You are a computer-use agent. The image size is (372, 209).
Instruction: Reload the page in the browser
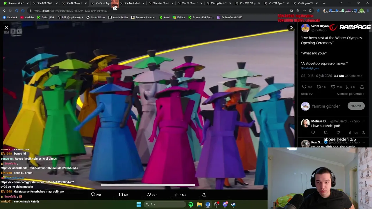tap(17, 11)
